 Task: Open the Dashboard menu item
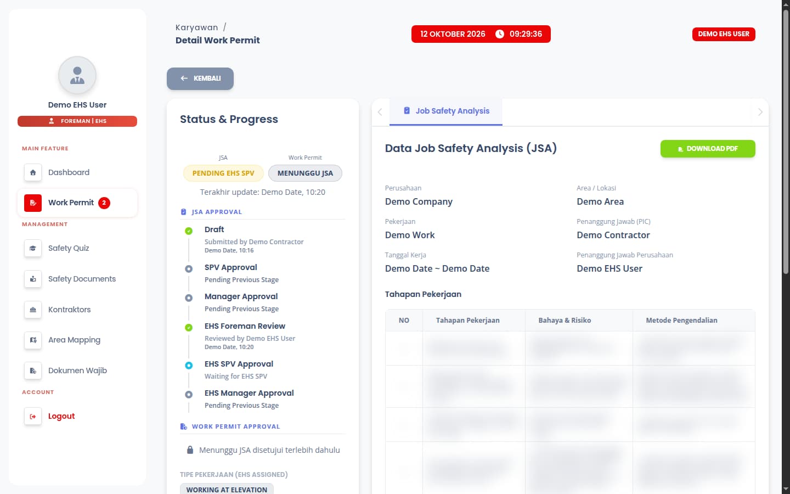(x=77, y=172)
